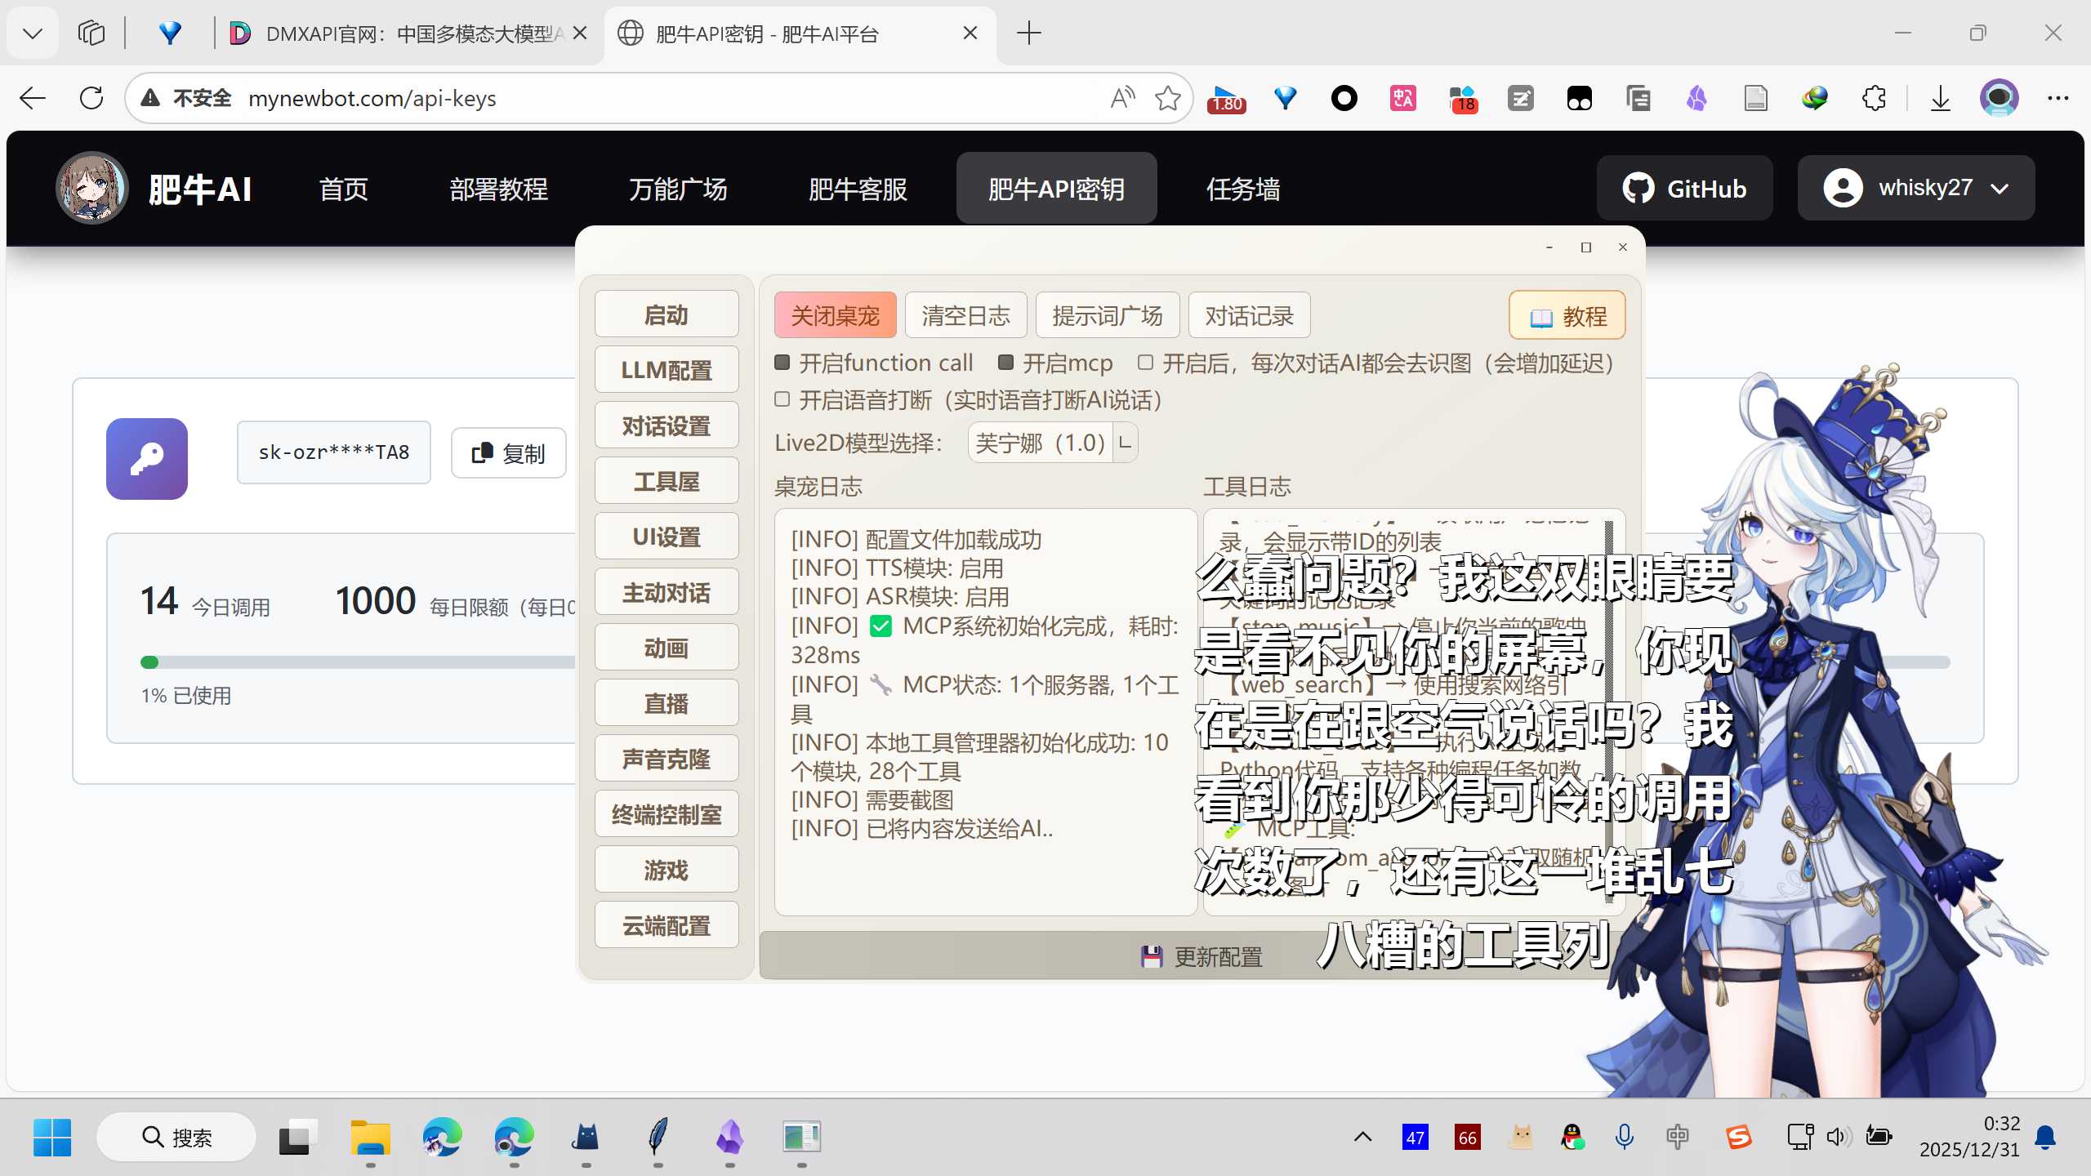Open the browser downloads icon
Viewport: 2091px width, 1176px height.
1941,99
